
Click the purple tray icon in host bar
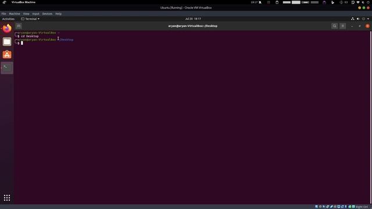[324, 2]
